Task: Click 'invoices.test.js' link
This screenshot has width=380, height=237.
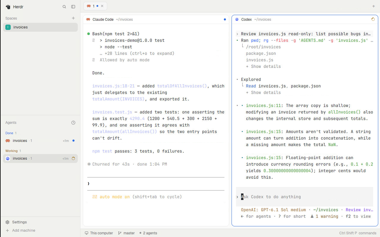Action: click(112, 112)
